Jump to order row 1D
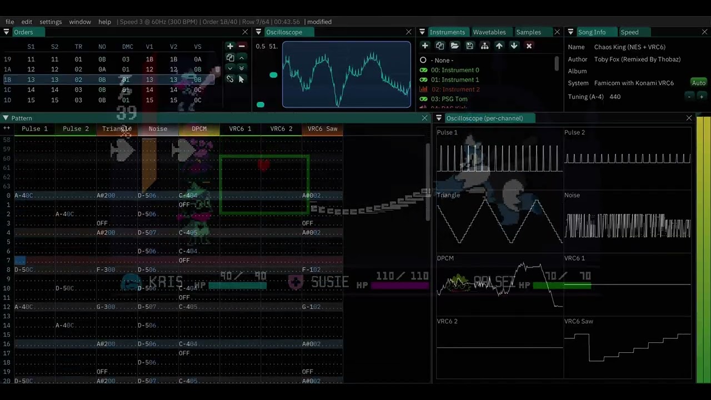The width and height of the screenshot is (711, 400). click(7, 100)
